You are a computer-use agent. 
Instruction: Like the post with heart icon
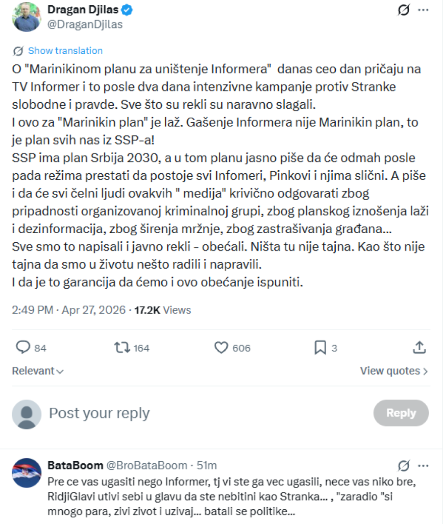pos(221,348)
